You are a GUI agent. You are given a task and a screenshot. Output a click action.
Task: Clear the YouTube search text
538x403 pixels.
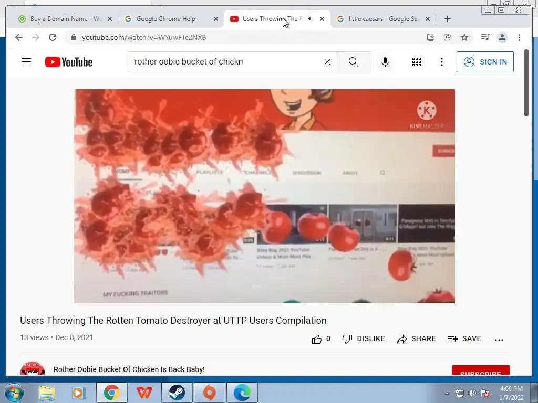[x=327, y=62]
